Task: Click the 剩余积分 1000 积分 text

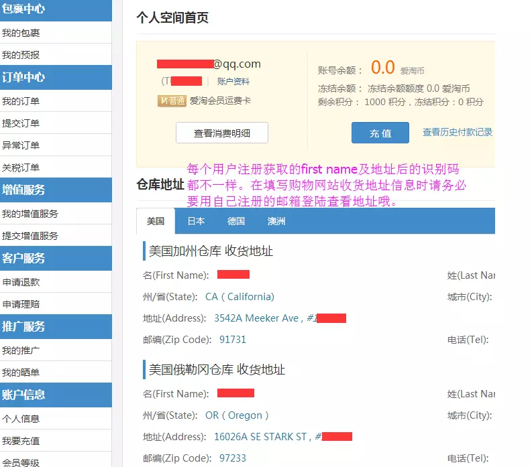Action: (362, 102)
